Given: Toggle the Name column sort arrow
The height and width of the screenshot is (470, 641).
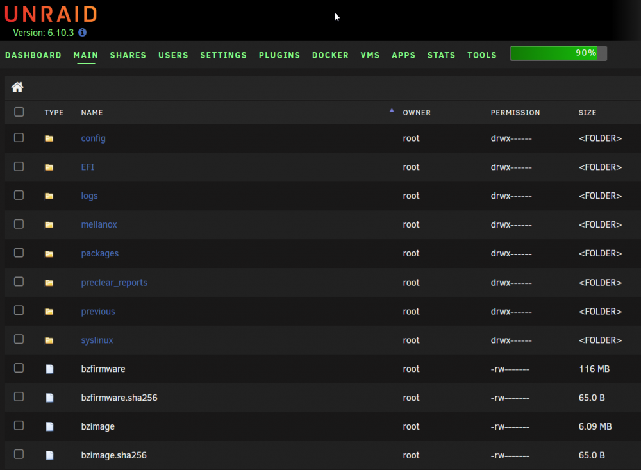Looking at the screenshot, I should (392, 110).
